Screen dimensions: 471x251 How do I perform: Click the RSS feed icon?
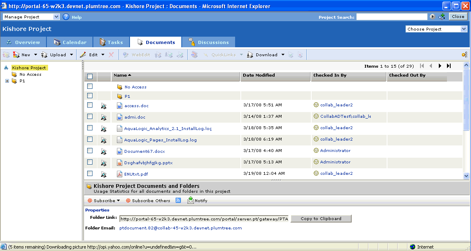178,200
